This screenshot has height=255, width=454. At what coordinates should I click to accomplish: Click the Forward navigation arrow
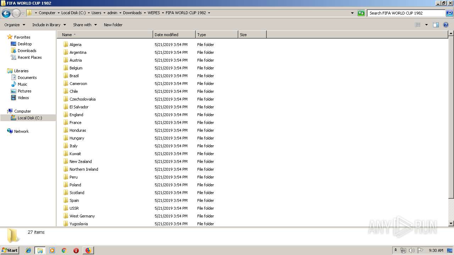coord(16,13)
